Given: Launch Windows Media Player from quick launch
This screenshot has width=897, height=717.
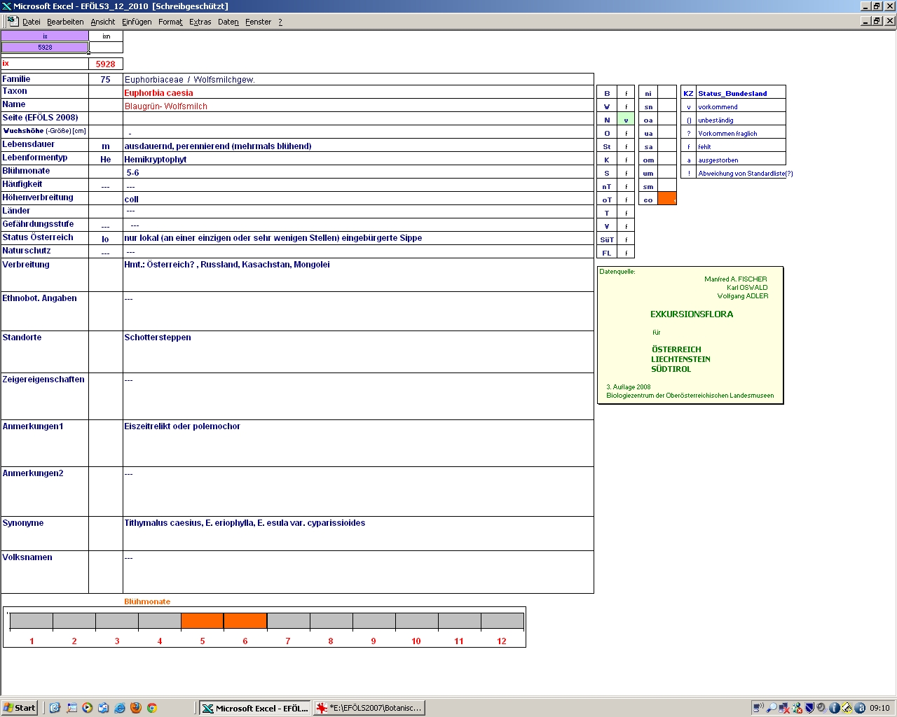Looking at the screenshot, I should 88,708.
